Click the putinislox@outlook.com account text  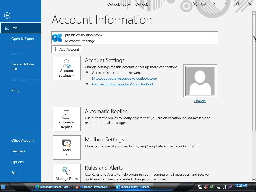pyautogui.click(x=83, y=35)
